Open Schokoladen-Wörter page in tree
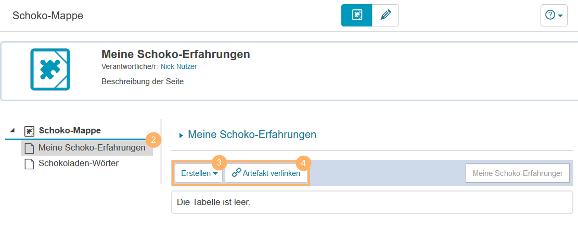This screenshot has height=246, width=578. coord(79,163)
